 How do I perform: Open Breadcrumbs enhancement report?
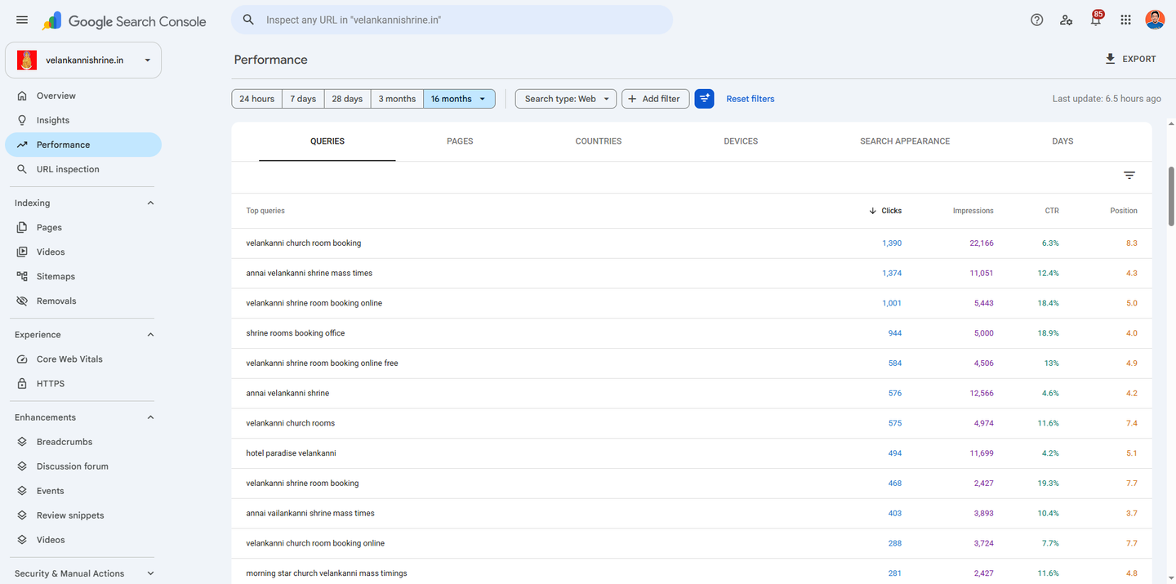click(x=83, y=441)
